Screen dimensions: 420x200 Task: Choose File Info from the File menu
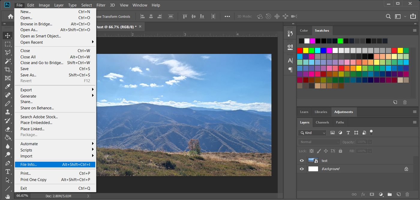tap(28, 164)
